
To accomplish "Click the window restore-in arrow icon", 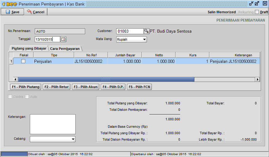I will (251, 4).
